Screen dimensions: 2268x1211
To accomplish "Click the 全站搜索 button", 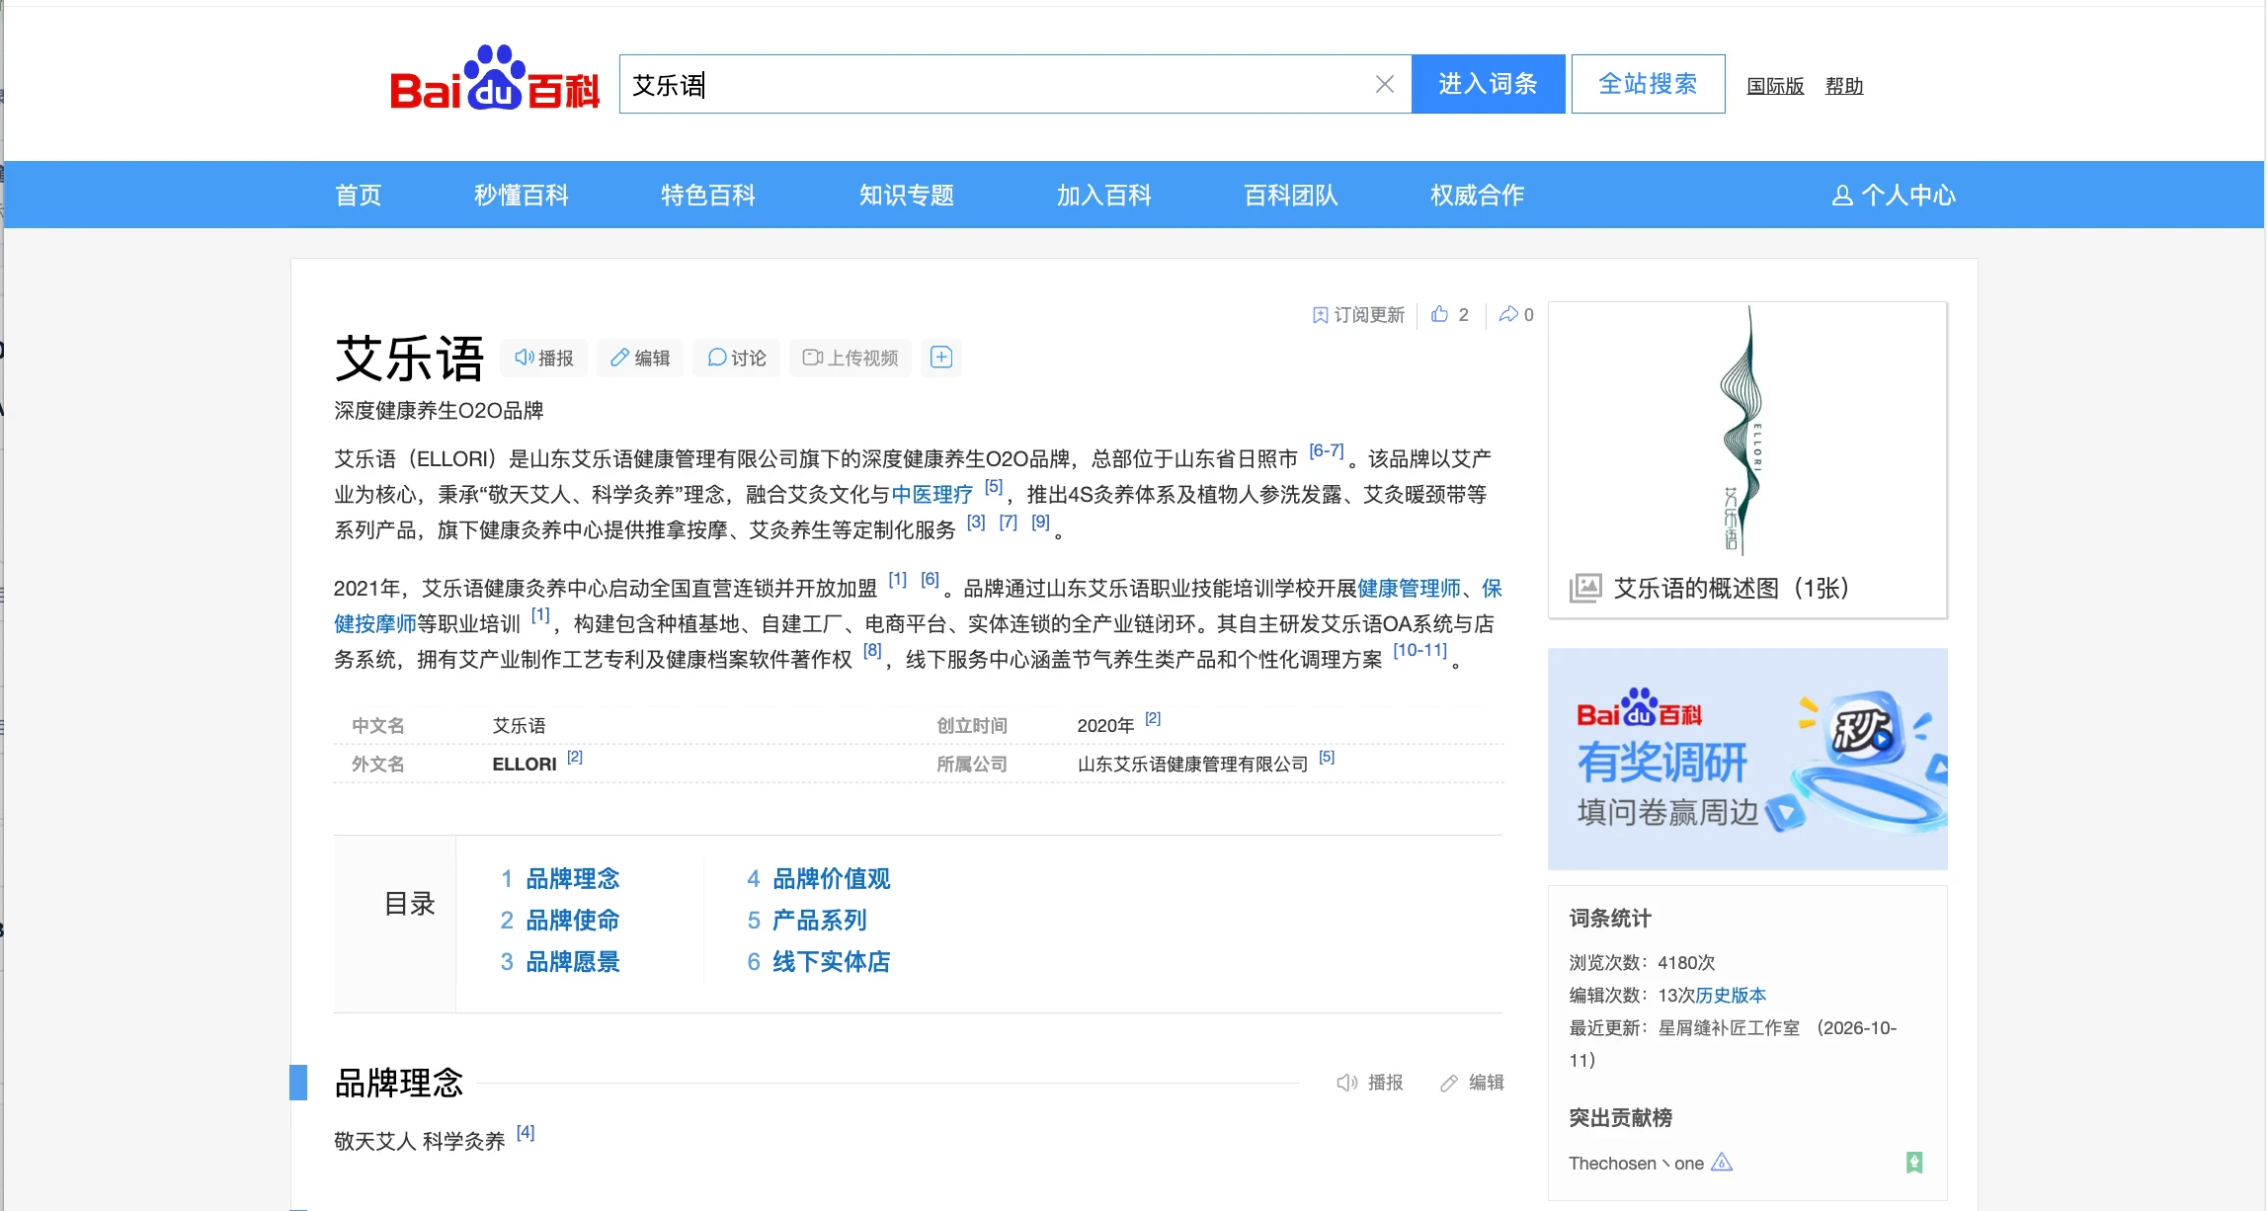I will [1648, 84].
